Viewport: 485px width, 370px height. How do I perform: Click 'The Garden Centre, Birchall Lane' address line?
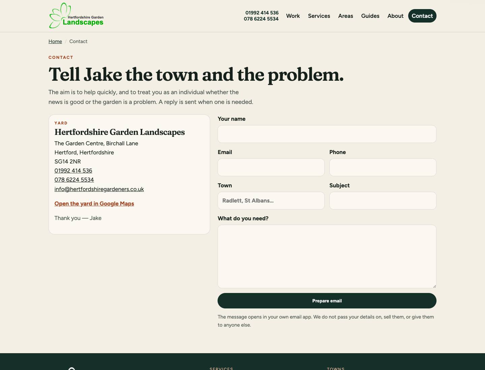pos(96,143)
